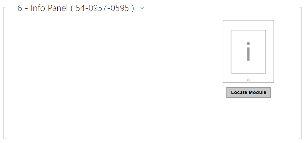Image resolution: width=308 pixels, height=143 pixels.
Task: Click the word 'Locate' on the gray button
Action: pos(238,92)
